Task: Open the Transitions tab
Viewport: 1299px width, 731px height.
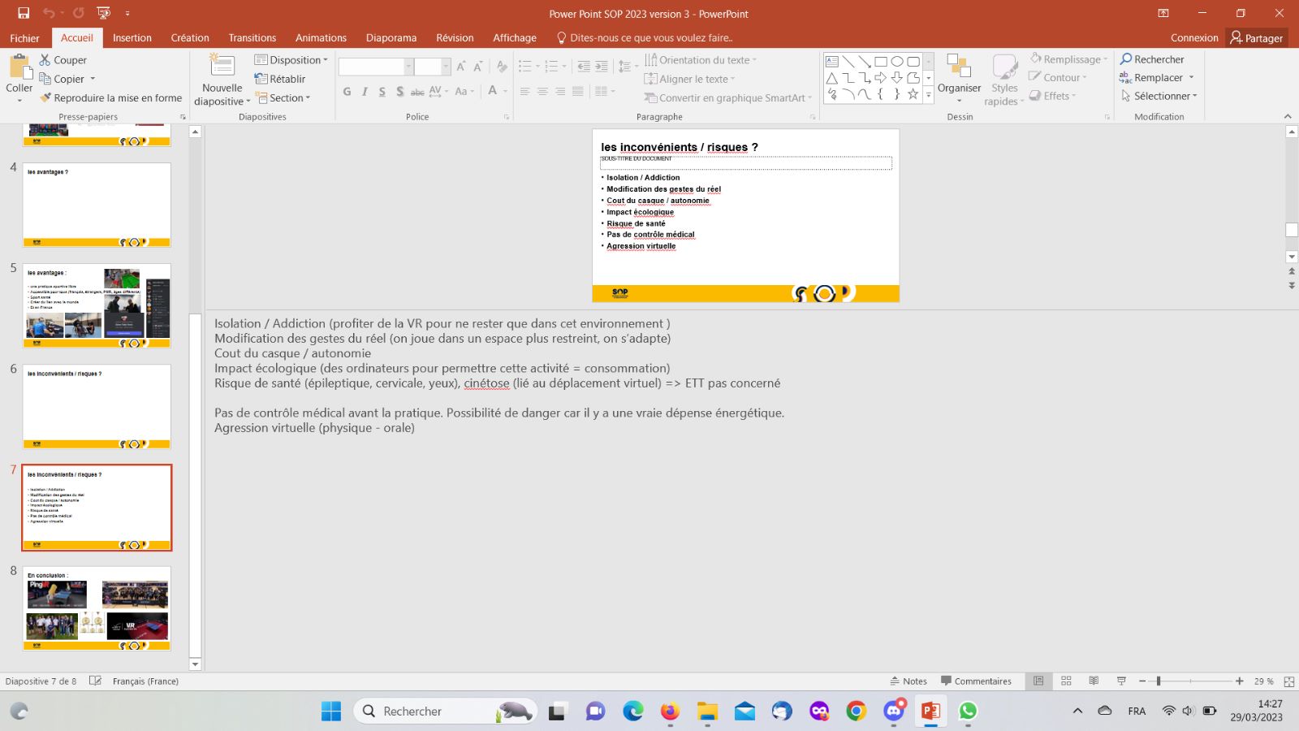Action: 252,37
